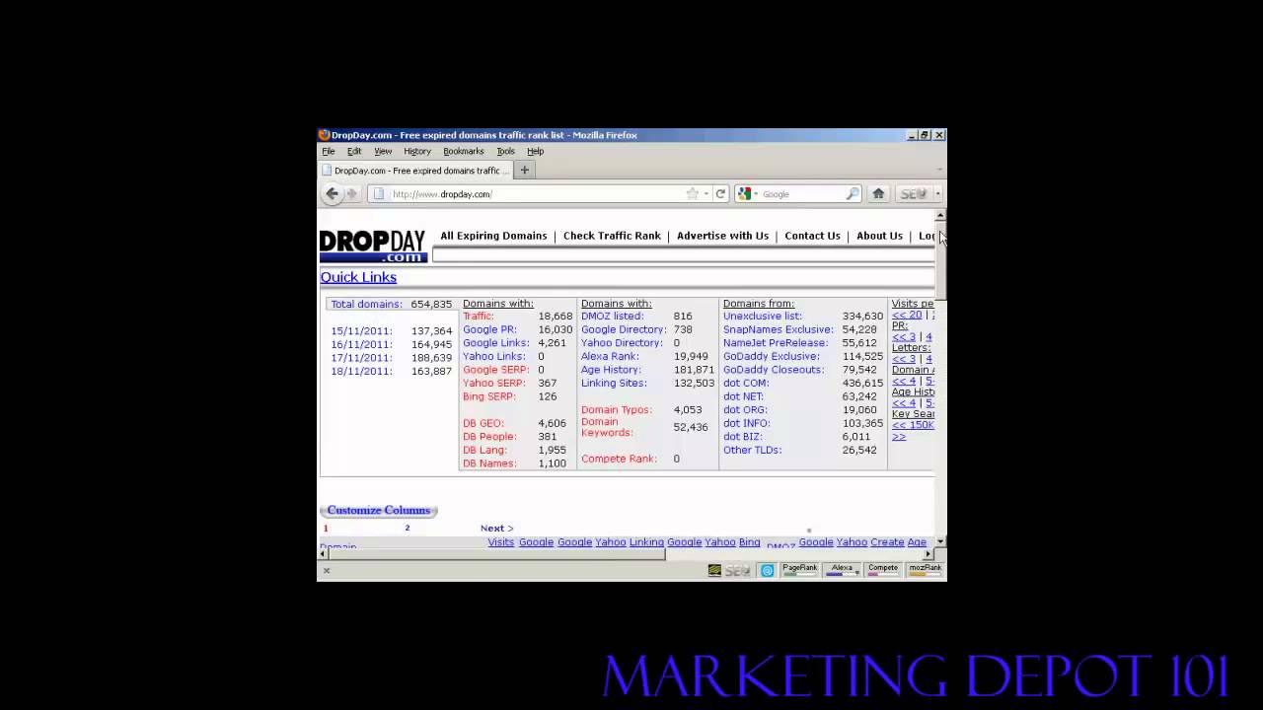This screenshot has height=710, width=1263.
Task: Bookmark this page with the star icon
Action: [693, 194]
